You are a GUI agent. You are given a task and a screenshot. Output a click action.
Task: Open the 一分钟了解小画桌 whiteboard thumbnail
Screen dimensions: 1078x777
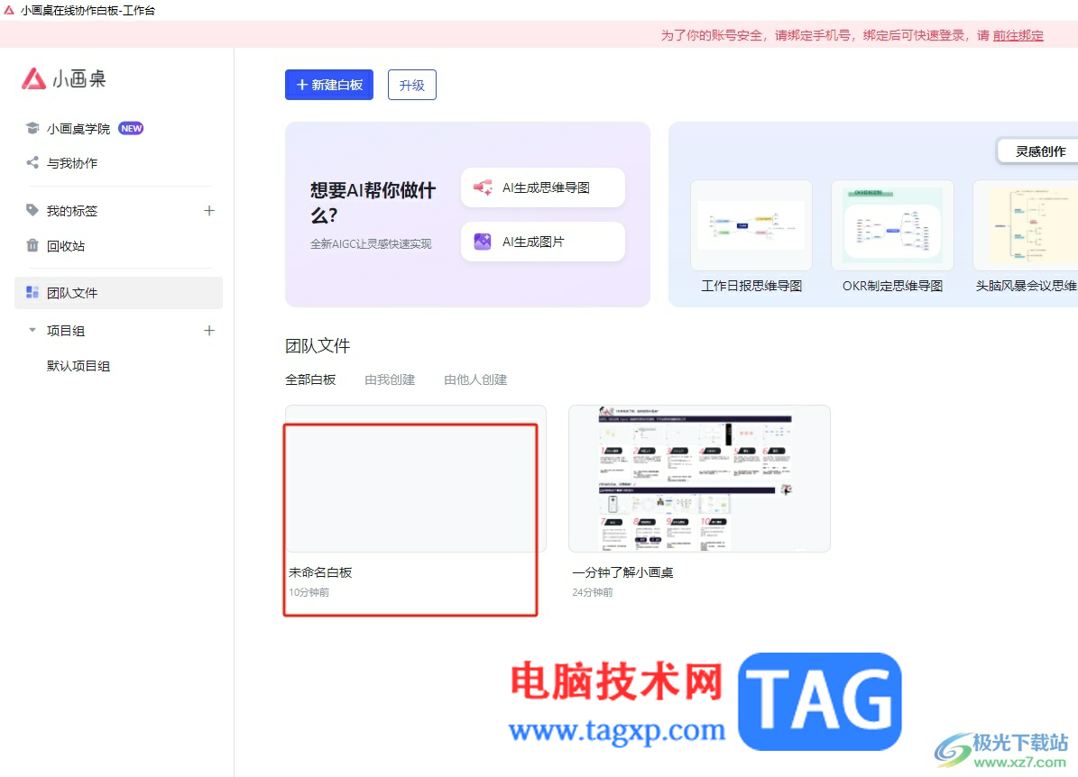coord(699,479)
